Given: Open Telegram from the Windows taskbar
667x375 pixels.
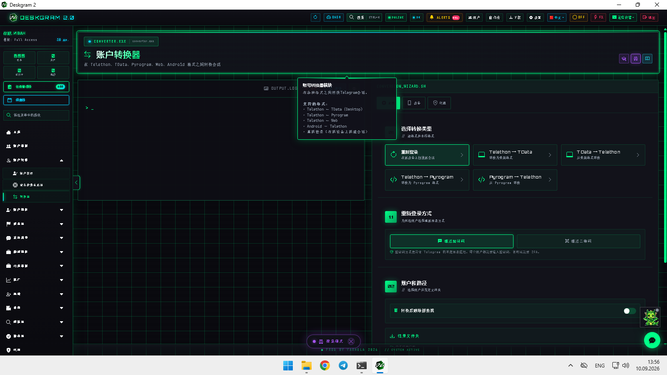Looking at the screenshot, I should (343, 365).
